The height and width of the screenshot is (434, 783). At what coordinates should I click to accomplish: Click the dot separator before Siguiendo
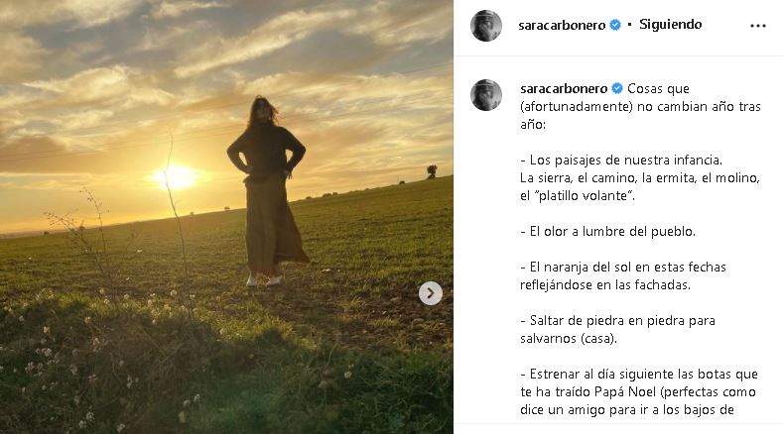tap(630, 25)
